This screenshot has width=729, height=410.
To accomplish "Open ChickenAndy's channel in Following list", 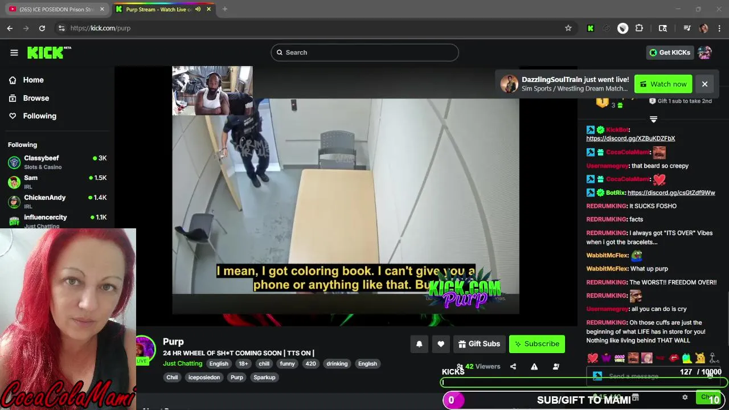I will [57, 202].
